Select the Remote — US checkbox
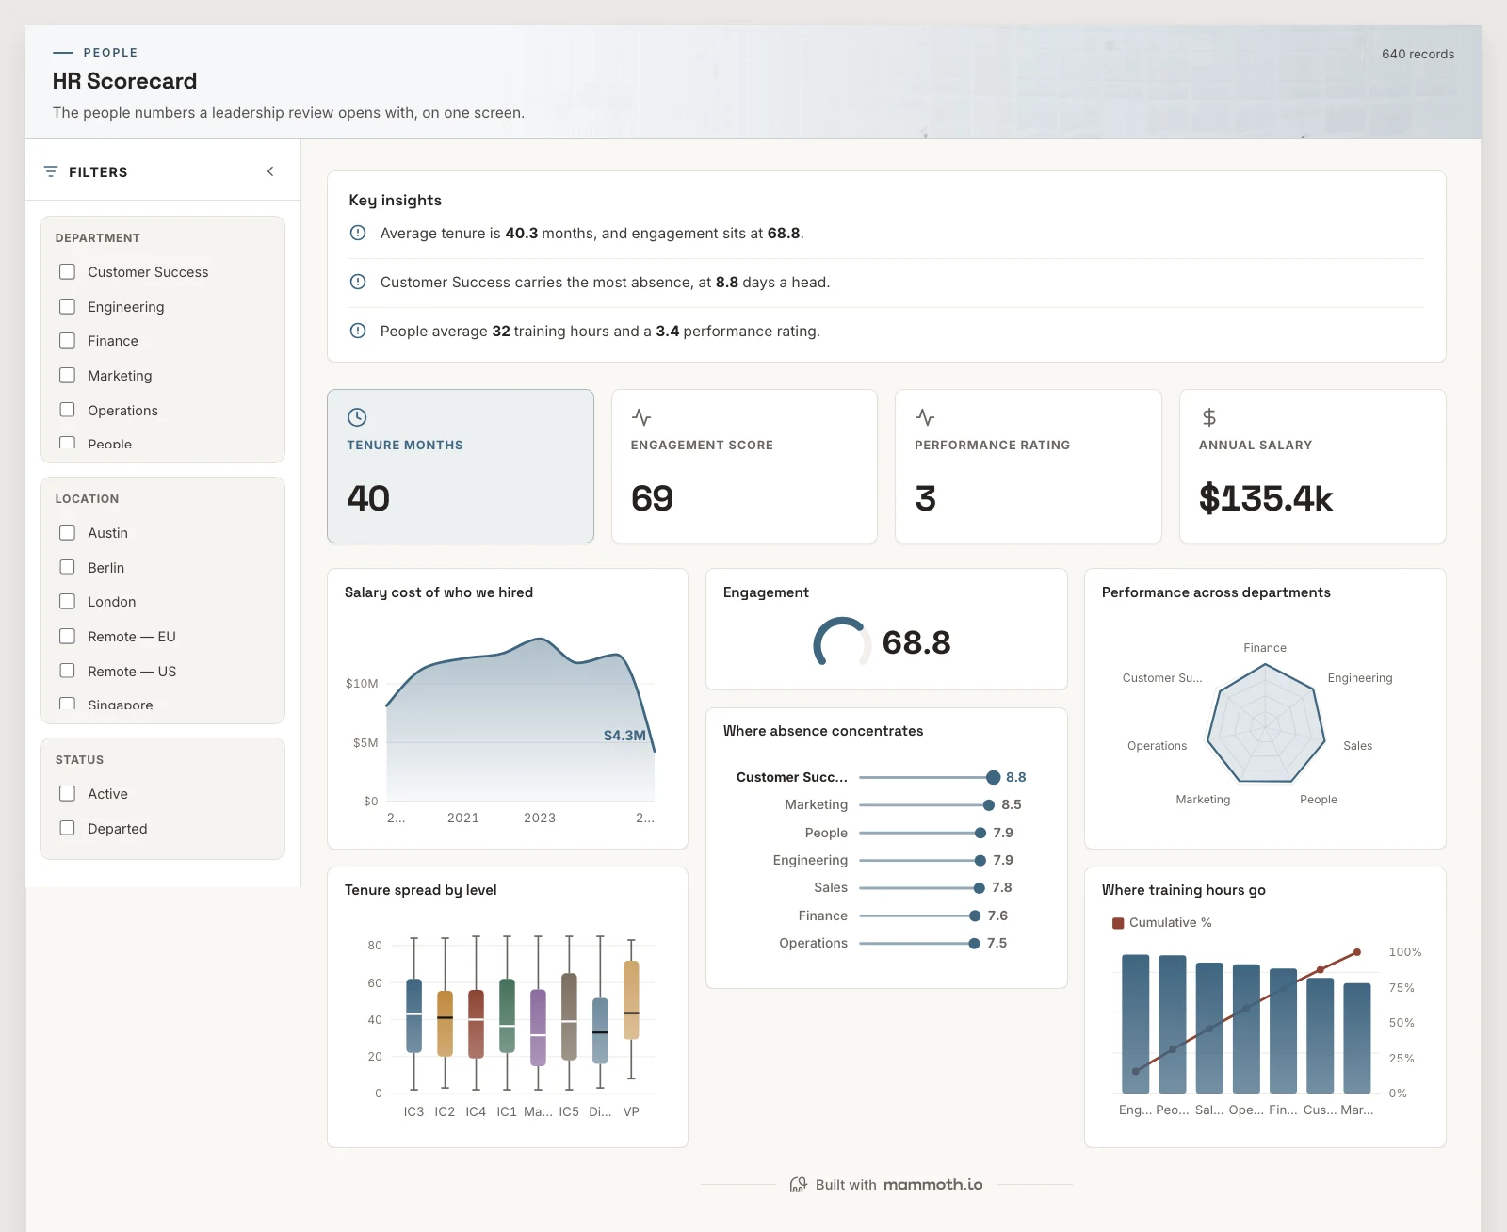This screenshot has height=1232, width=1507. click(67, 671)
